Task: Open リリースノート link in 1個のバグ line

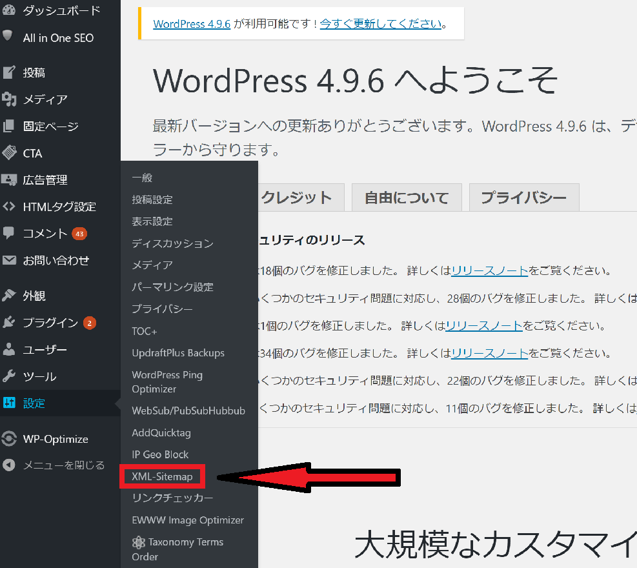Action: tap(484, 326)
